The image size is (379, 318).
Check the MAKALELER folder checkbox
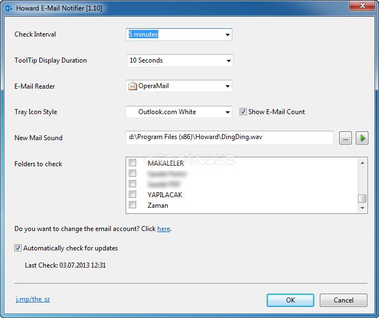pyautogui.click(x=132, y=163)
